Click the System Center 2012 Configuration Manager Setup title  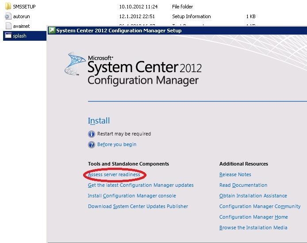(x=119, y=31)
